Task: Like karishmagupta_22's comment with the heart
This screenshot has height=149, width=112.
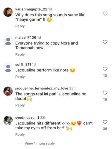Action: coord(105,13)
